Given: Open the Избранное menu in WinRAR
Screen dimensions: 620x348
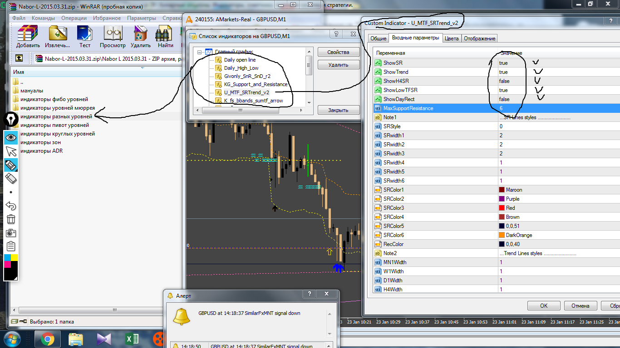Looking at the screenshot, I should point(107,18).
